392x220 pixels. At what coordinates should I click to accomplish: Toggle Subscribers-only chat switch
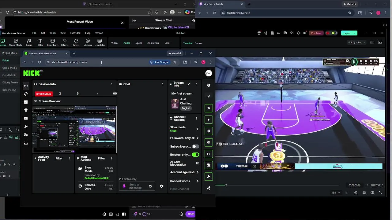point(195,146)
